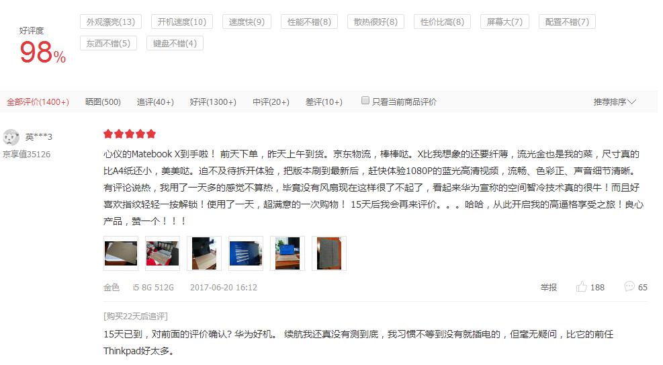Select the 散热很好(8) review tag
This screenshot has height=365, width=663.
pos(375,22)
